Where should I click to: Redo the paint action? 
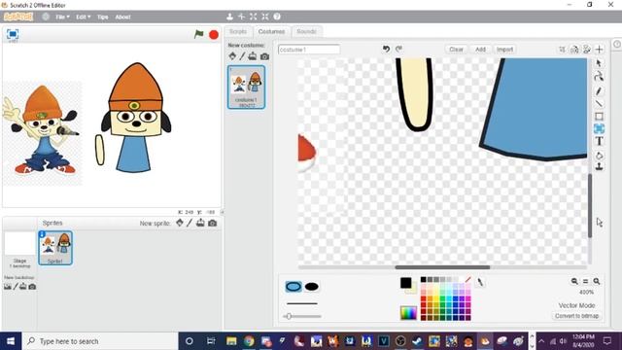(x=398, y=49)
